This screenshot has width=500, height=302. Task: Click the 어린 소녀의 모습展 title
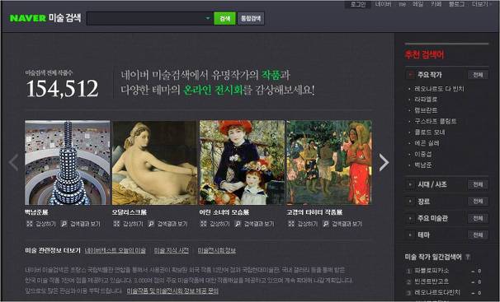tap(224, 212)
